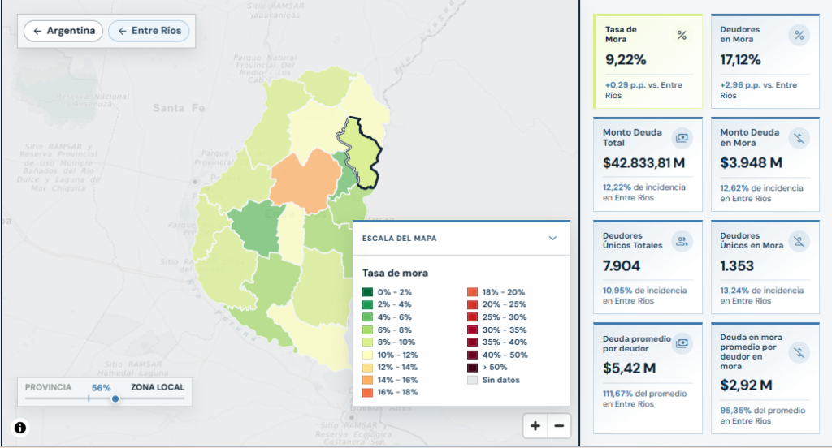
Task: Click the ZONA LOCAL label on the slider
Action: point(158,387)
